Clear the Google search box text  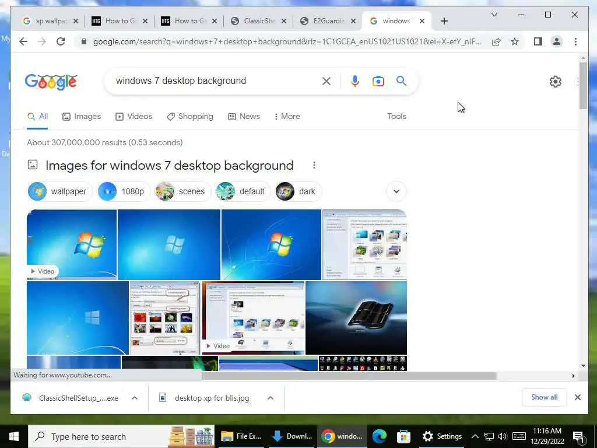point(326,80)
